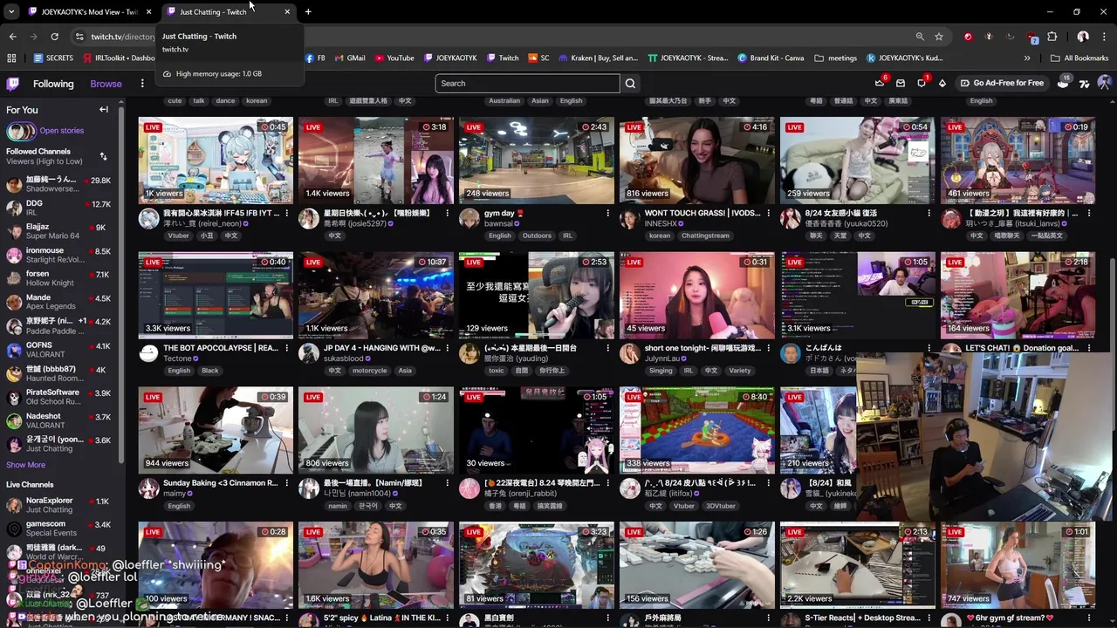Open gamescom Special Events live channel

click(x=59, y=529)
